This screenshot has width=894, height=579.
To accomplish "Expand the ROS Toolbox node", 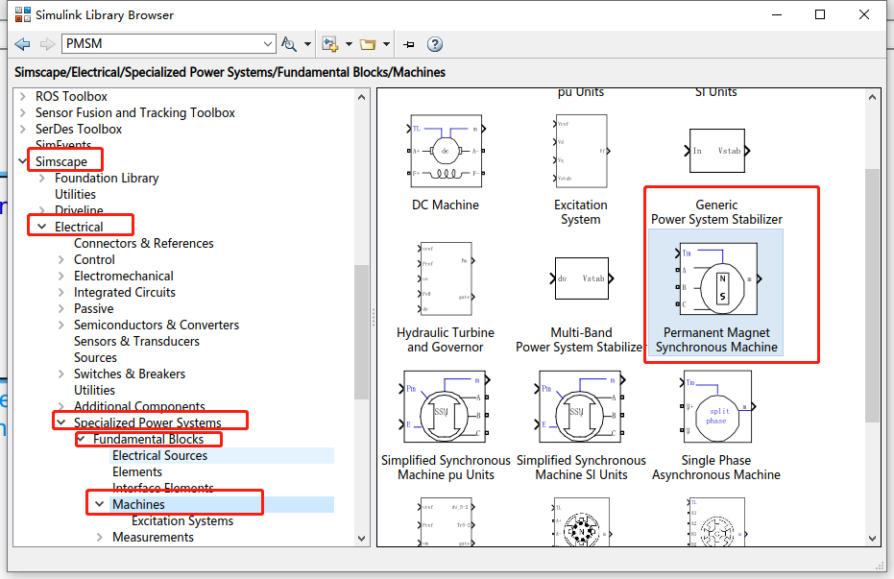I will (23, 96).
